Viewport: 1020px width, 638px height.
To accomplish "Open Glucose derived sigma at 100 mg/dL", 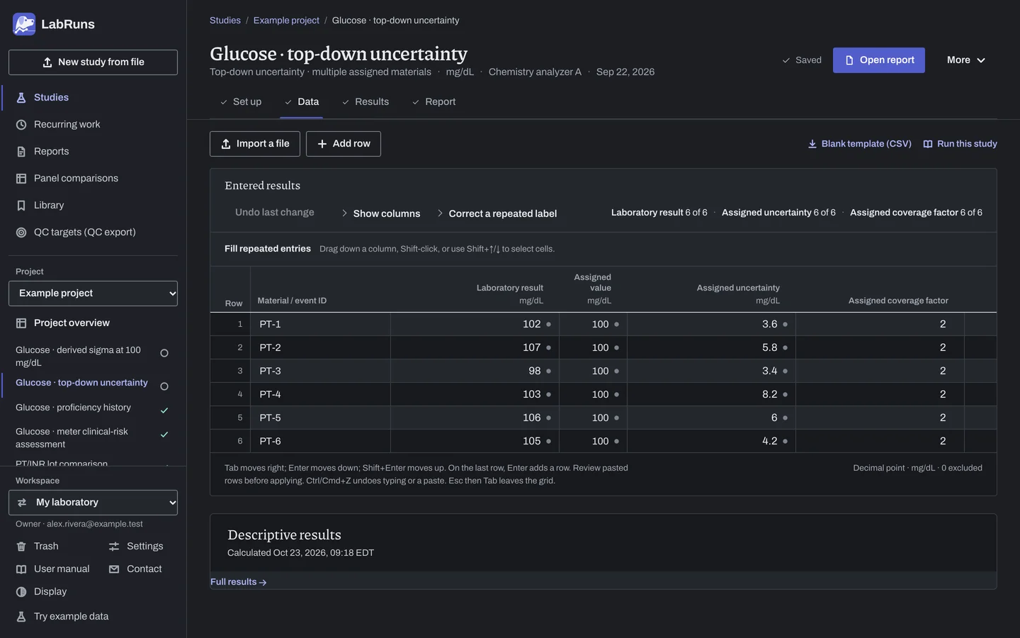I will click(x=78, y=357).
